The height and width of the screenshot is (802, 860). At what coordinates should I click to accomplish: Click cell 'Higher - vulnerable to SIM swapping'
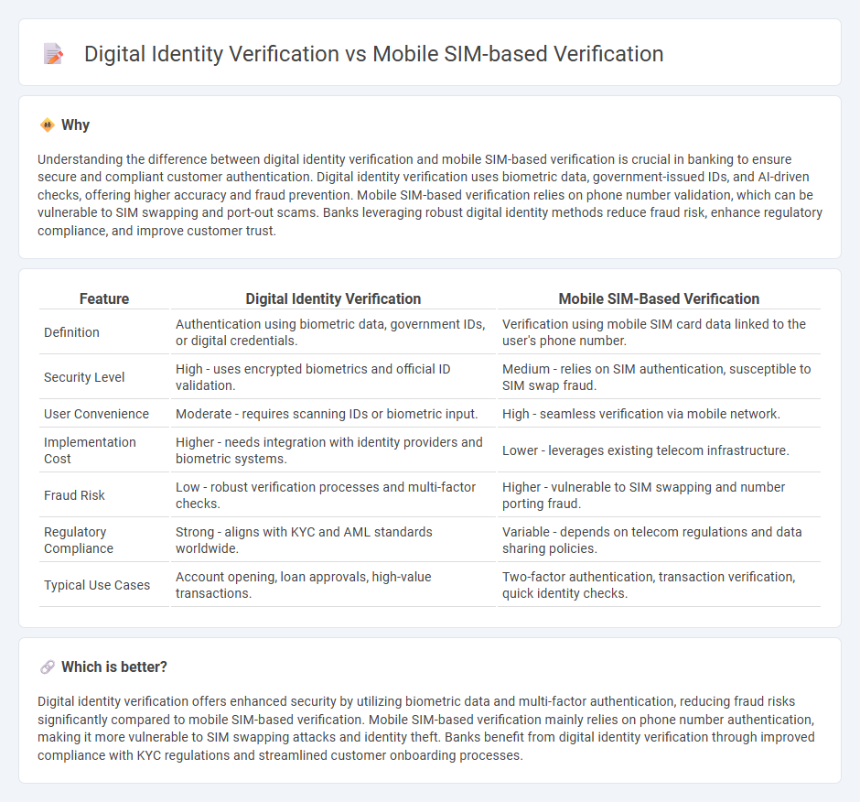point(659,495)
